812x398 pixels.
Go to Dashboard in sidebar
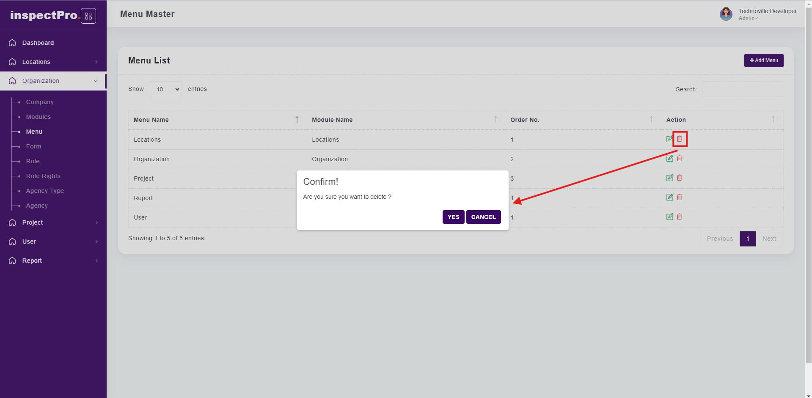[38, 43]
